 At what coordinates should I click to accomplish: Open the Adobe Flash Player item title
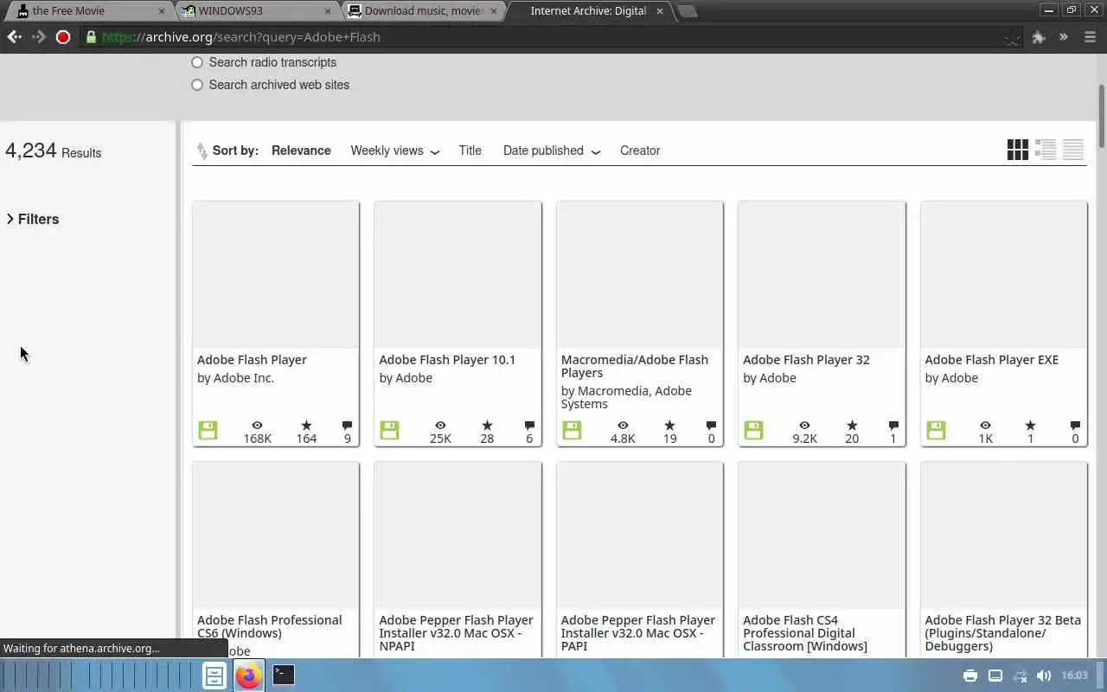pos(252,360)
